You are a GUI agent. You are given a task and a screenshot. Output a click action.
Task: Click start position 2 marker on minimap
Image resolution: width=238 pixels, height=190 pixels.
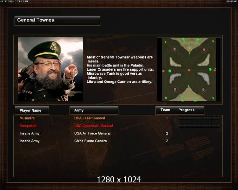[x=203, y=90]
